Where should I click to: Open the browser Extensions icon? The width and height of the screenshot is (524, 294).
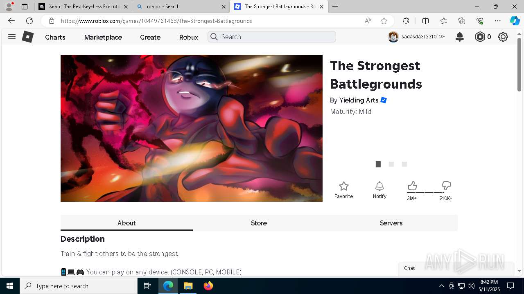(x=406, y=21)
